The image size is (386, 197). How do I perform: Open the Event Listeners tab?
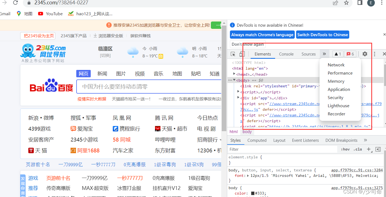[305, 140]
